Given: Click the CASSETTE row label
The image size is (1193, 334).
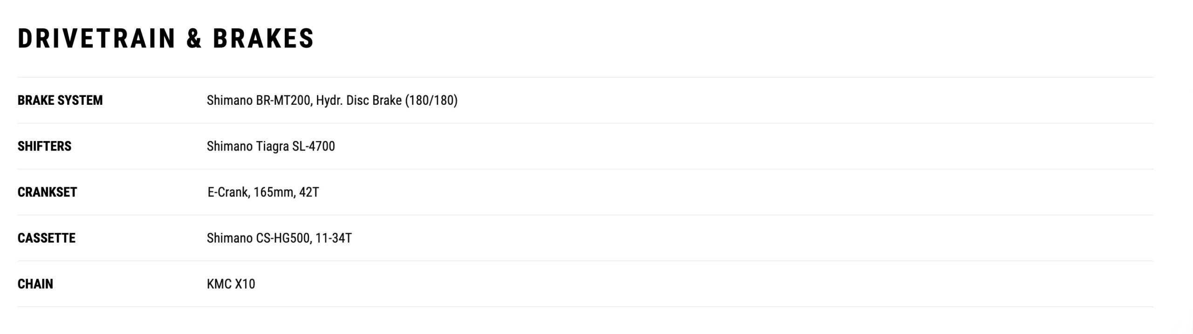Looking at the screenshot, I should click(46, 238).
